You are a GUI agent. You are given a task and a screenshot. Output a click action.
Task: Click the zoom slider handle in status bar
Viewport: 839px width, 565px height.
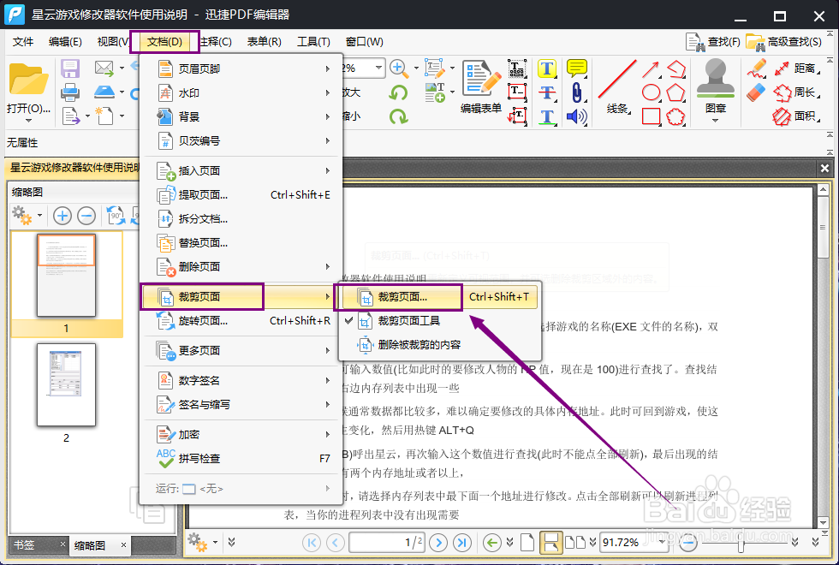(741, 543)
